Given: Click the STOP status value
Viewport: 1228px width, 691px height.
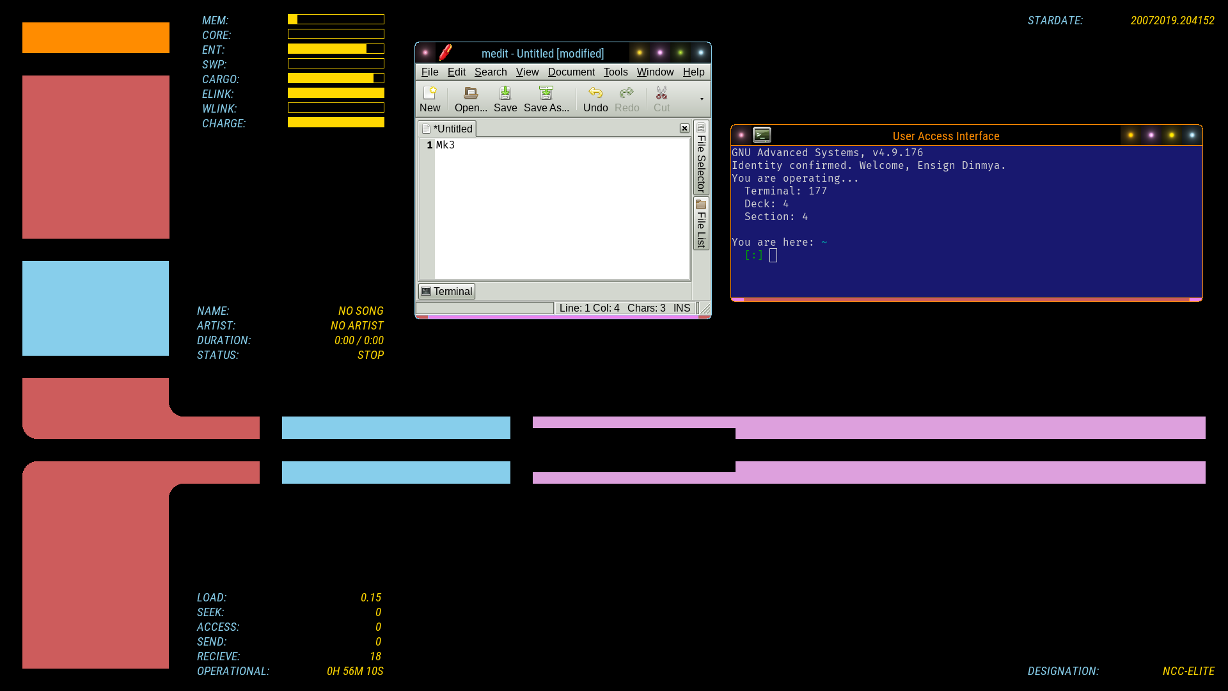Looking at the screenshot, I should pyautogui.click(x=370, y=355).
